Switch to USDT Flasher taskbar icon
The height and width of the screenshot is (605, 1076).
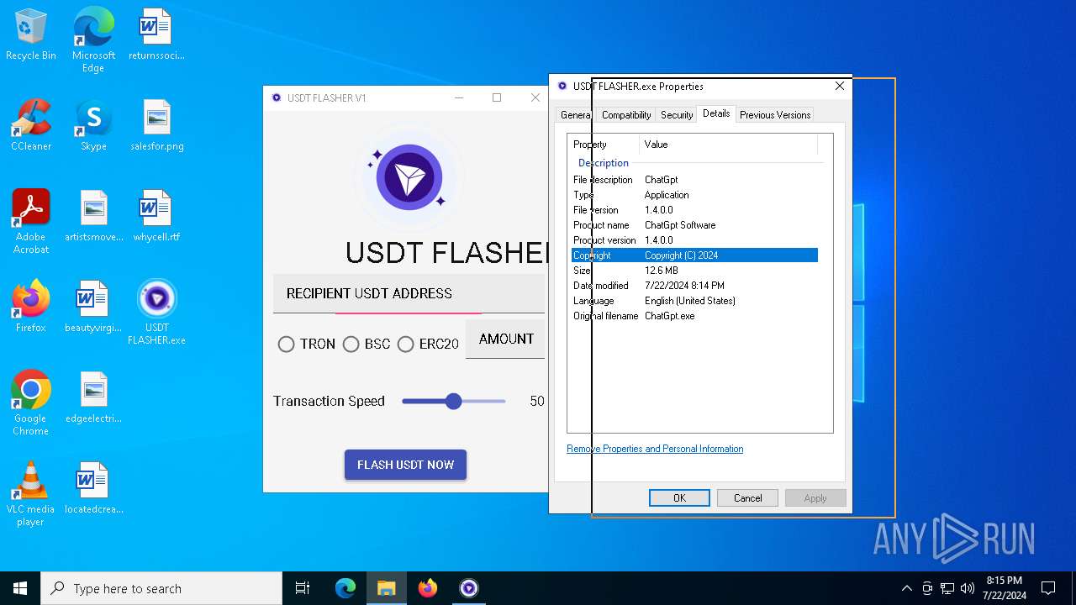point(468,588)
